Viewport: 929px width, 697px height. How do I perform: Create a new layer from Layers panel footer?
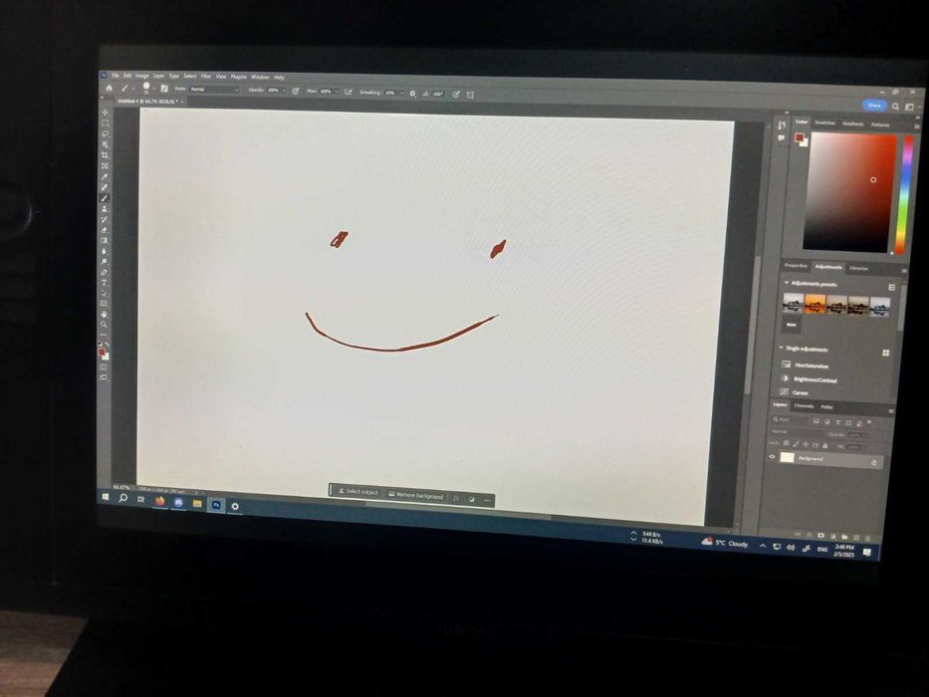point(856,538)
